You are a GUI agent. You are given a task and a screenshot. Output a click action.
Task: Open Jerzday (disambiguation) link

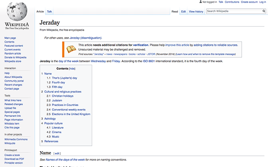click(x=85, y=38)
